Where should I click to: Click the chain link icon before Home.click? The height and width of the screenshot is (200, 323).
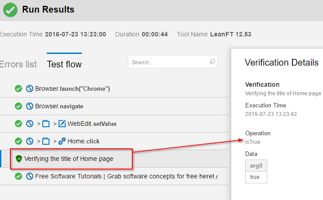62,141
